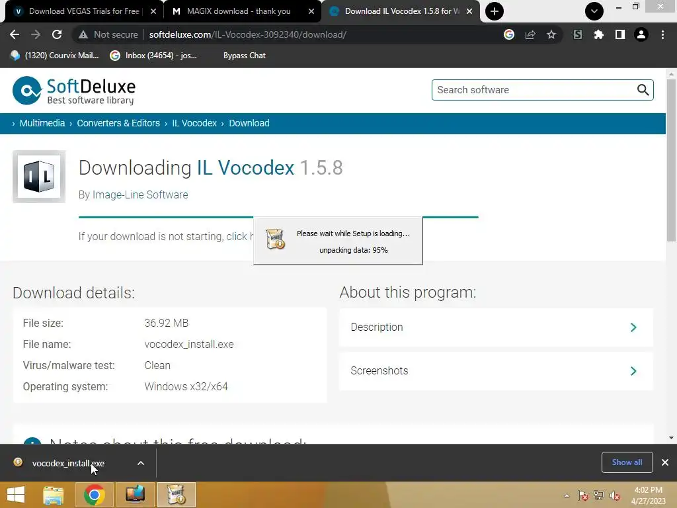Show hidden system tray icons
677x508 pixels.
[x=567, y=495]
